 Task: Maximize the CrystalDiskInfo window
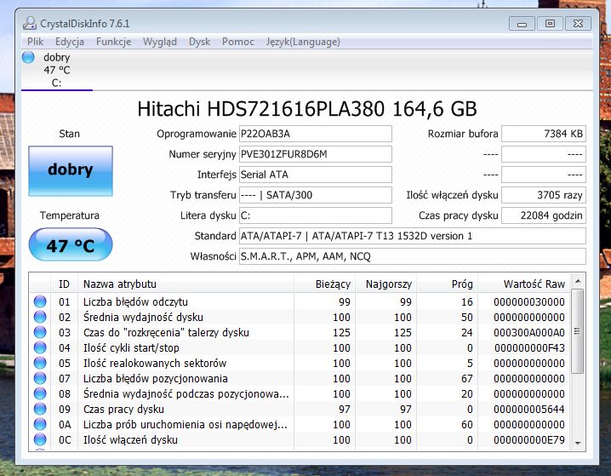[x=550, y=23]
